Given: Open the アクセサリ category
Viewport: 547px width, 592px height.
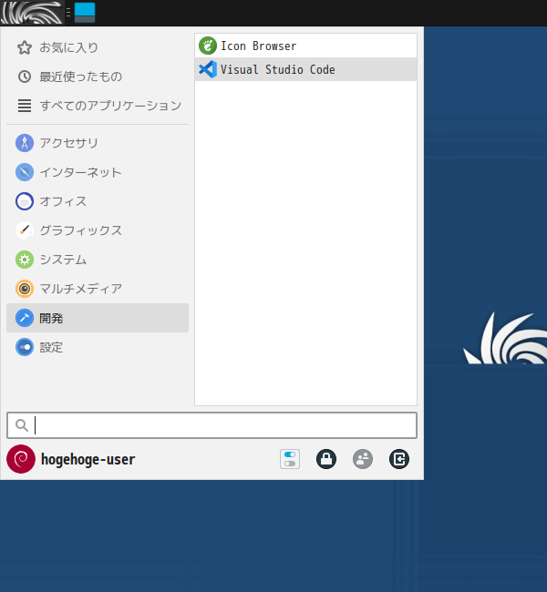Looking at the screenshot, I should coord(98,143).
